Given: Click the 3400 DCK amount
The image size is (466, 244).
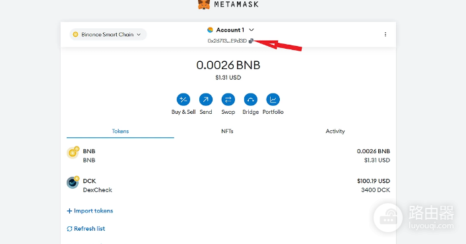Looking at the screenshot, I should pyautogui.click(x=376, y=190).
